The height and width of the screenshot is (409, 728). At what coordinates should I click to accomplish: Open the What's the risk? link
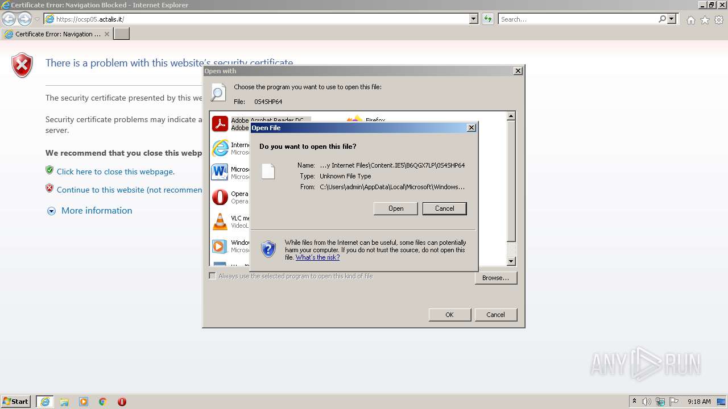click(x=317, y=257)
